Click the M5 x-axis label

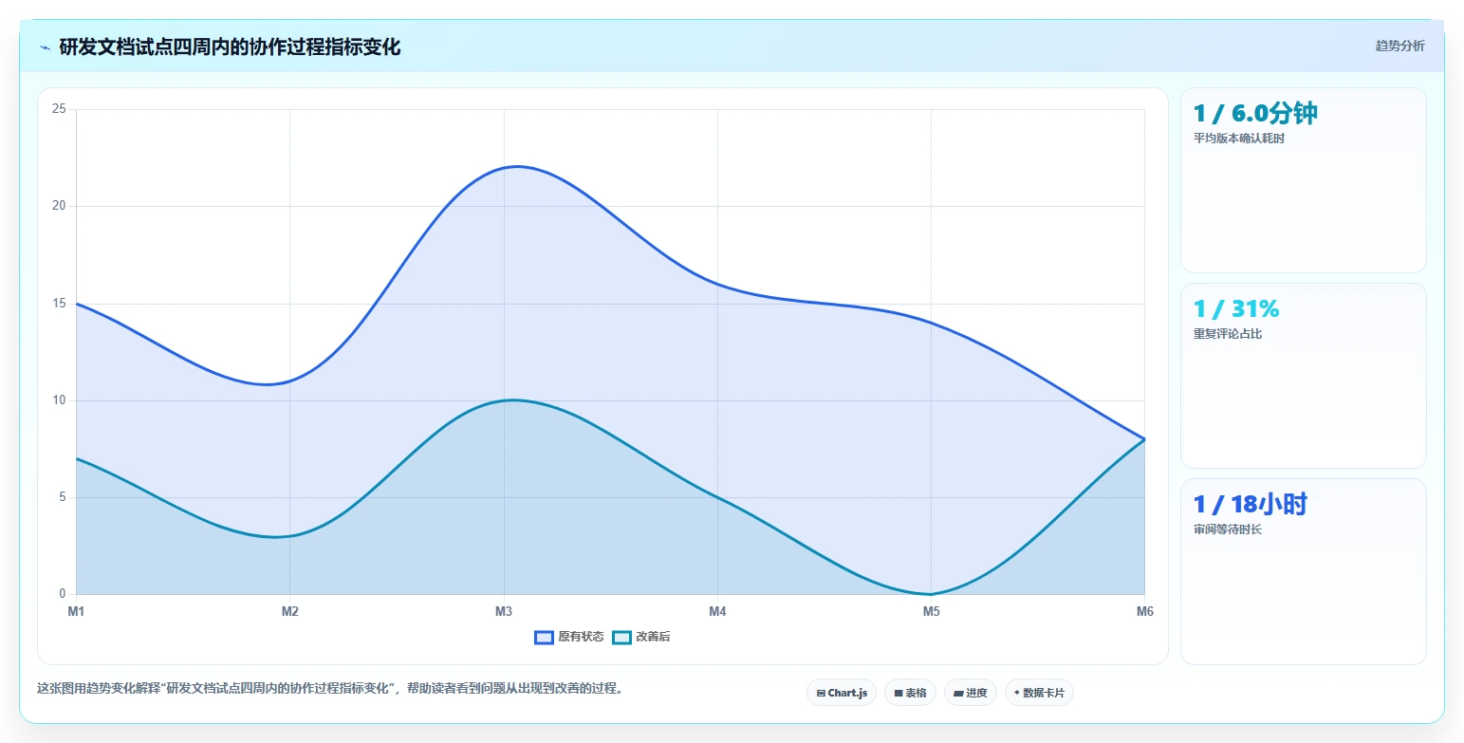tap(932, 612)
